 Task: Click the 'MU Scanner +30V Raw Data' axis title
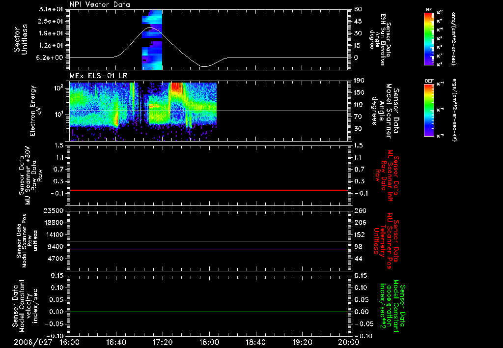coord(30,175)
